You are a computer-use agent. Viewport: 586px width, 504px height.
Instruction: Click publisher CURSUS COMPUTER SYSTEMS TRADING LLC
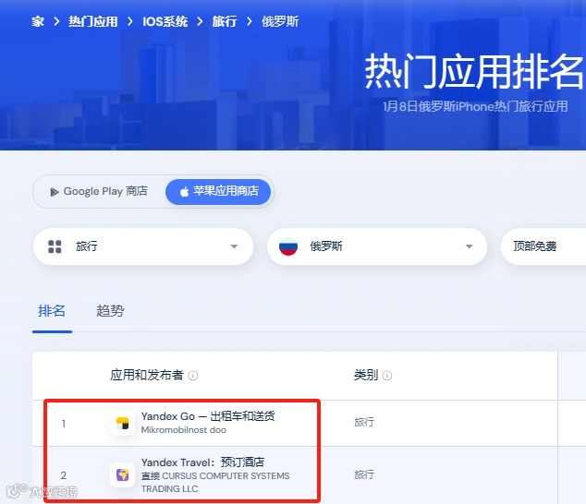215,483
